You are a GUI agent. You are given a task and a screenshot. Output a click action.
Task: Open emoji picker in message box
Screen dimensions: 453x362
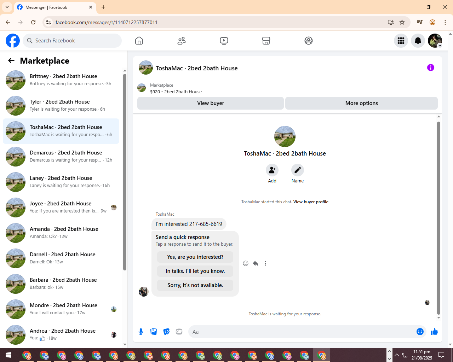click(x=420, y=332)
